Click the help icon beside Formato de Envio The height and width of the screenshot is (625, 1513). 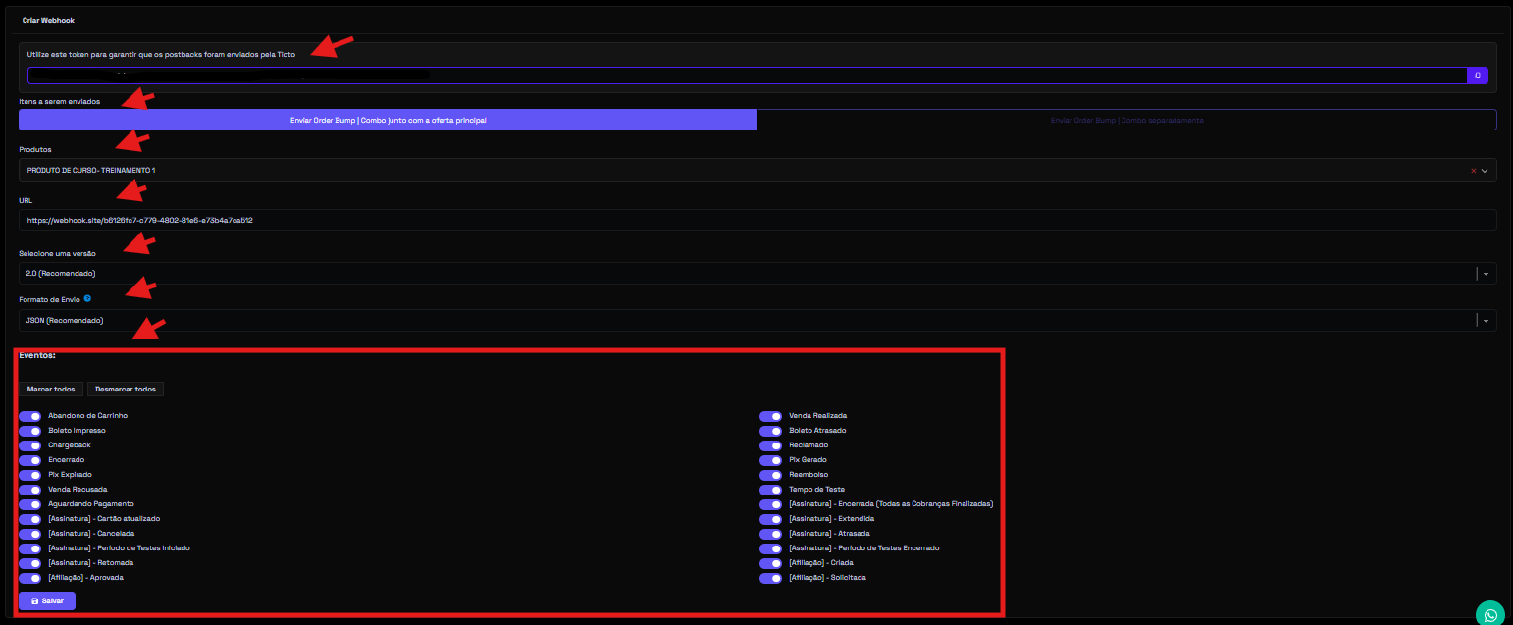pyautogui.click(x=87, y=298)
